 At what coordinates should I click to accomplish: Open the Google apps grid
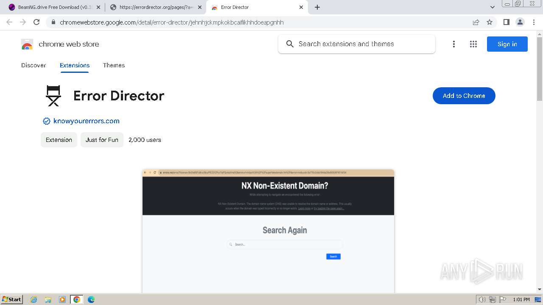pos(473,44)
